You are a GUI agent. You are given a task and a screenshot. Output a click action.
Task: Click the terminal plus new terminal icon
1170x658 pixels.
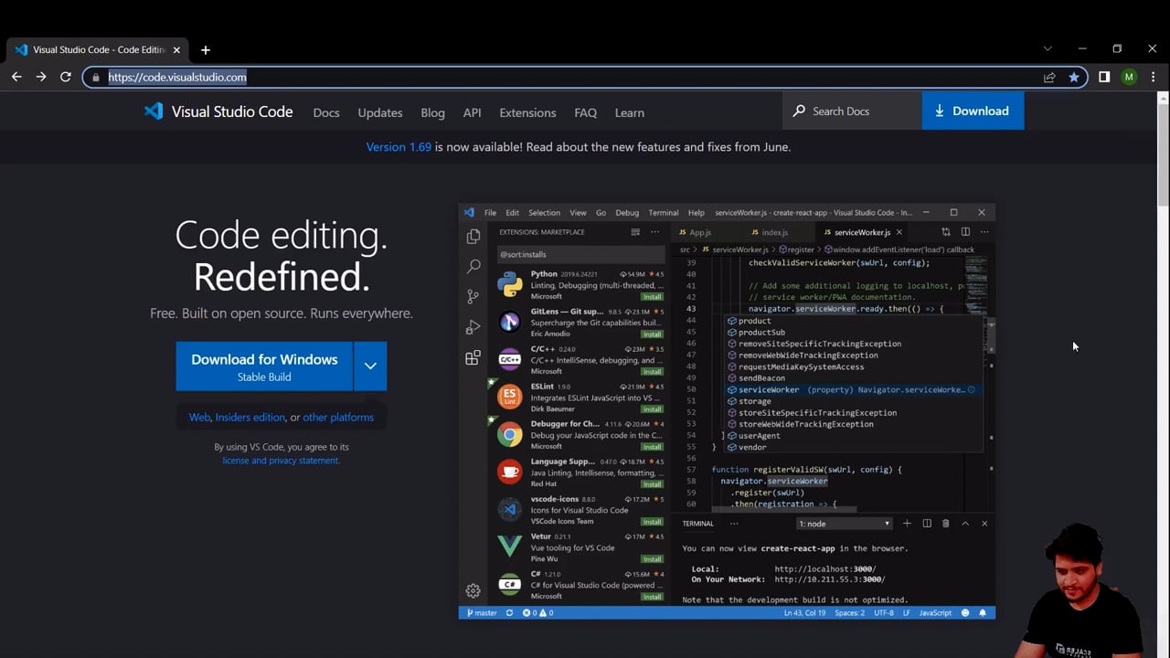pos(907,524)
